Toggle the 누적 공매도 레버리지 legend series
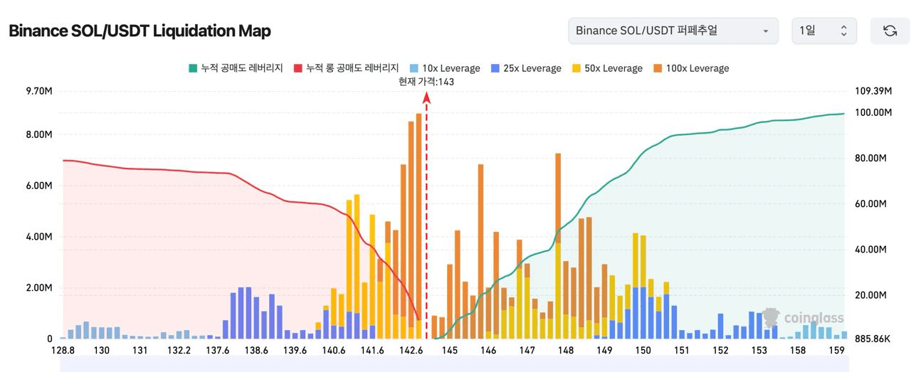 tap(236, 68)
